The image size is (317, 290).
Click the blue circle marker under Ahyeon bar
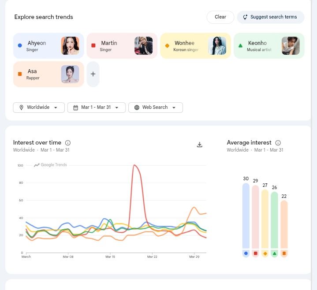coord(246,253)
